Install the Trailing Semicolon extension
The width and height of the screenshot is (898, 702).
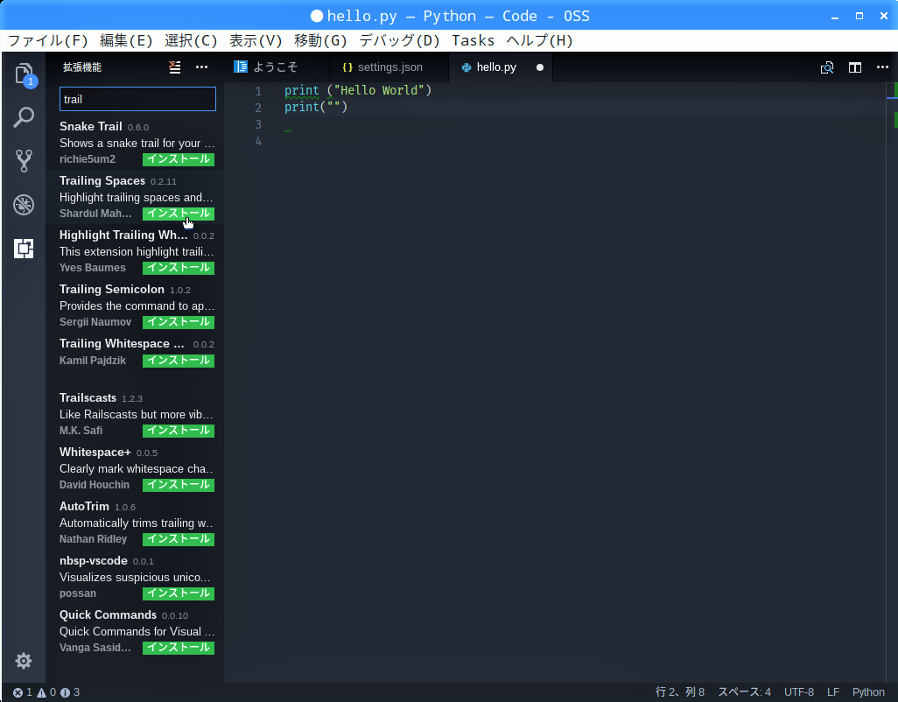pos(178,322)
